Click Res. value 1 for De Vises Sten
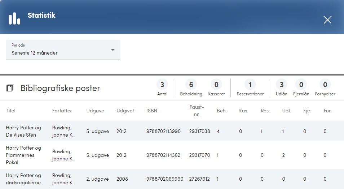Viewport: 344px width, 189px height. (261, 131)
